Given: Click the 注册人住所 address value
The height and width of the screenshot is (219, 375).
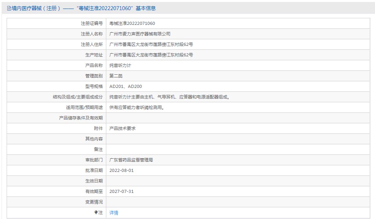Looking at the screenshot, I should (151, 44).
